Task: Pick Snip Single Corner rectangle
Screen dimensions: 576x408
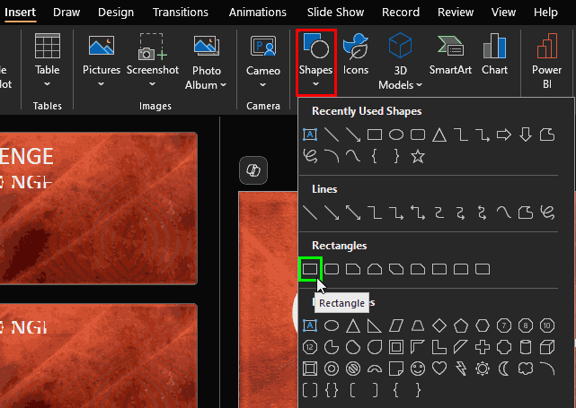Action: (353, 269)
